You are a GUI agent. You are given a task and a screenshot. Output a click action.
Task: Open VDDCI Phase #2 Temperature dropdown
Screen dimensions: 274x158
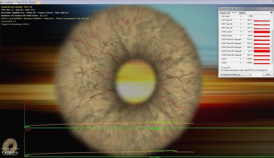click(241, 55)
